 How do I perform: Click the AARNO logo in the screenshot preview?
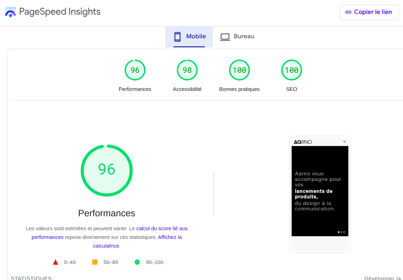click(x=303, y=142)
